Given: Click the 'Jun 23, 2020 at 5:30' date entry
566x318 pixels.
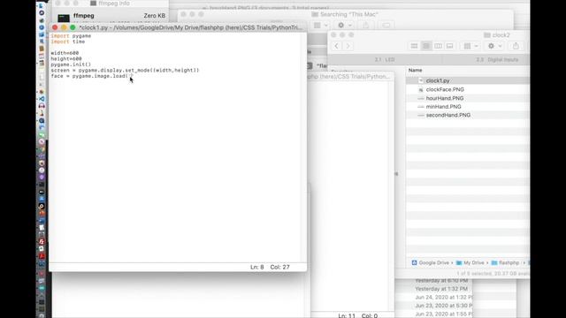Looking at the screenshot, I should (x=443, y=306).
